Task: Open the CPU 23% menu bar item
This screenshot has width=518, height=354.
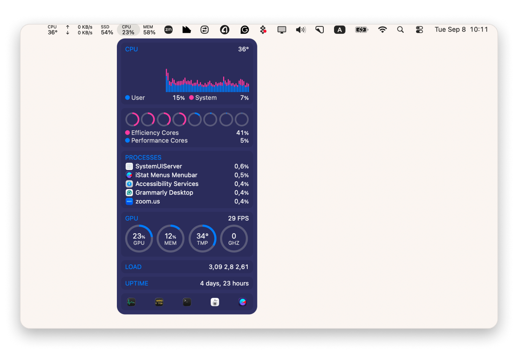Action: pyautogui.click(x=128, y=30)
